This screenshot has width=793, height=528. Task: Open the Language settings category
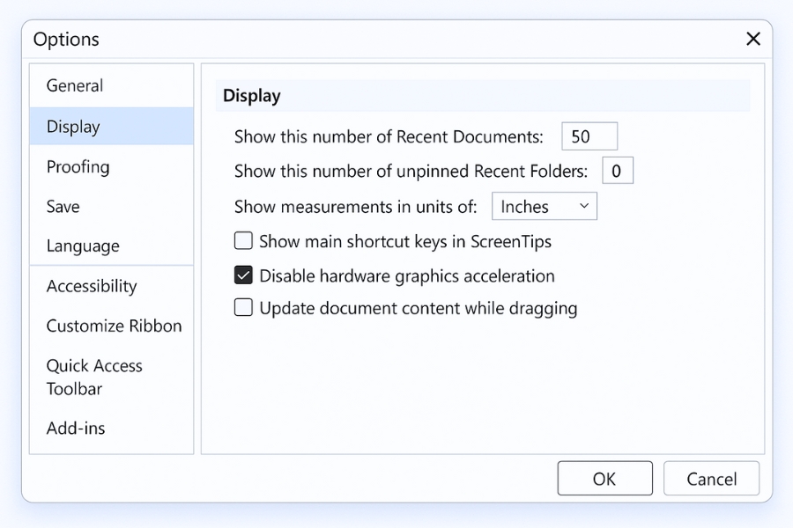click(83, 246)
